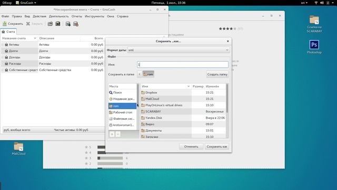Click the Имя filename input field
337x190 pixels.
point(183,64)
